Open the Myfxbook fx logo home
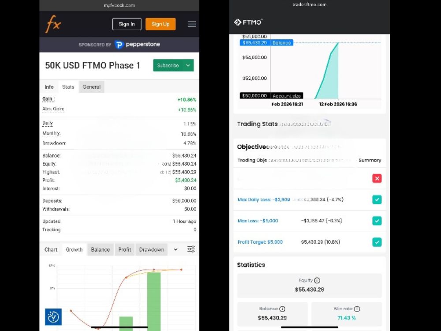Viewport: 441px width, 331px height. point(53,24)
